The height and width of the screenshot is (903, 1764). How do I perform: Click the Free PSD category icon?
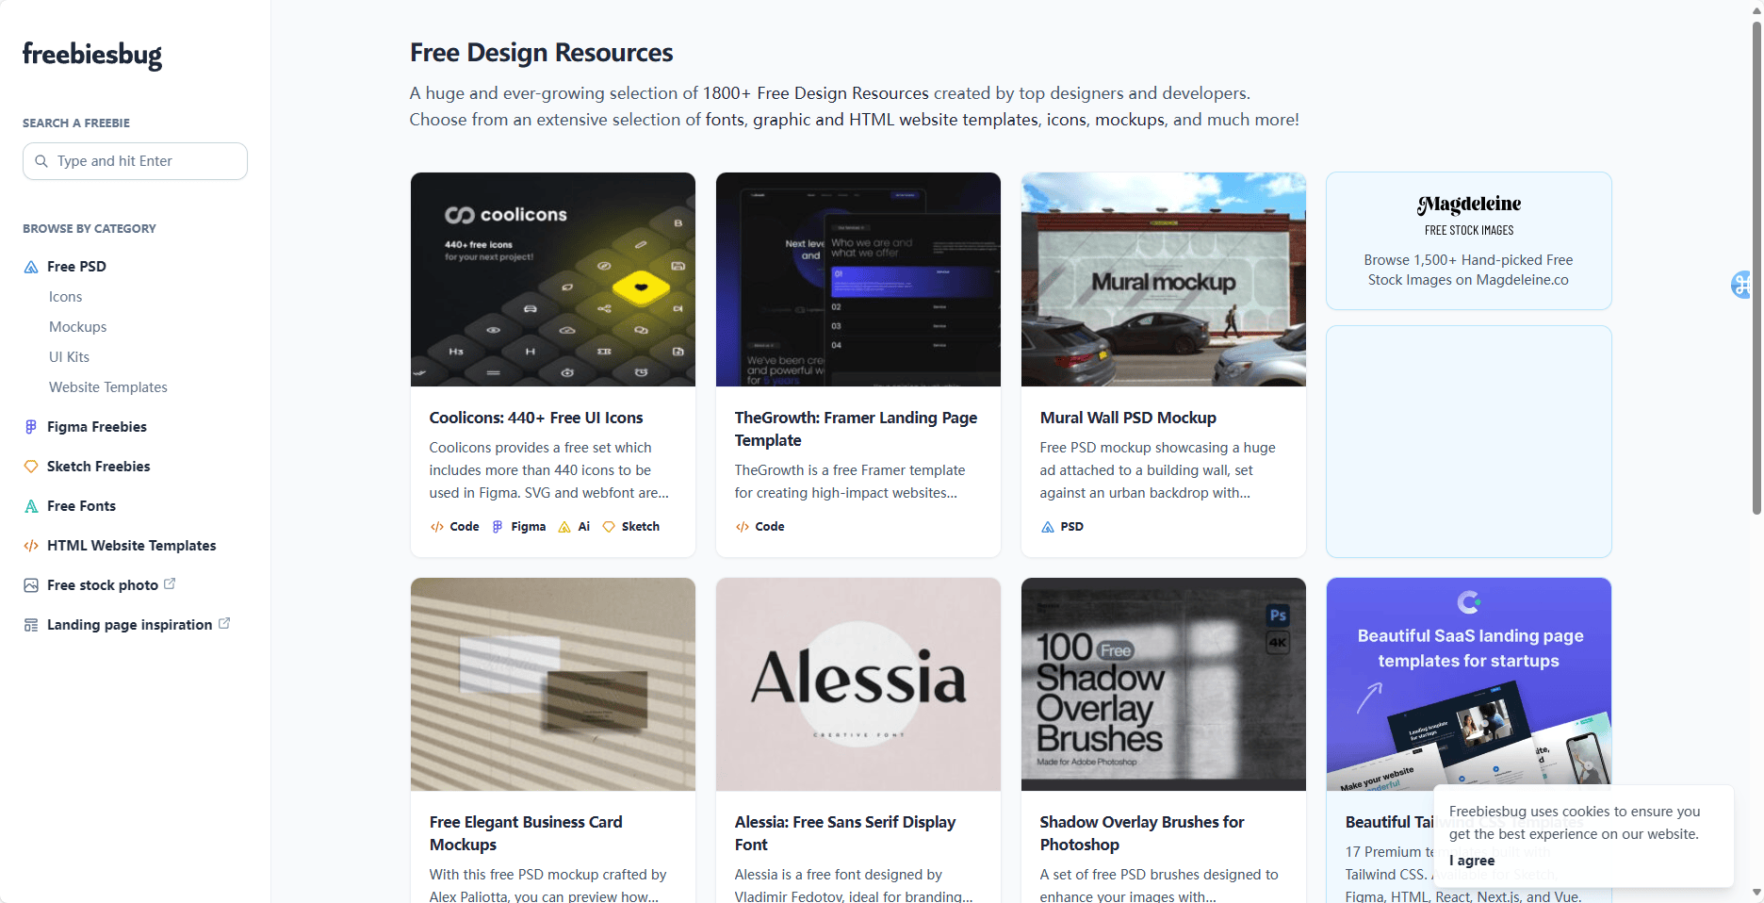(x=31, y=267)
